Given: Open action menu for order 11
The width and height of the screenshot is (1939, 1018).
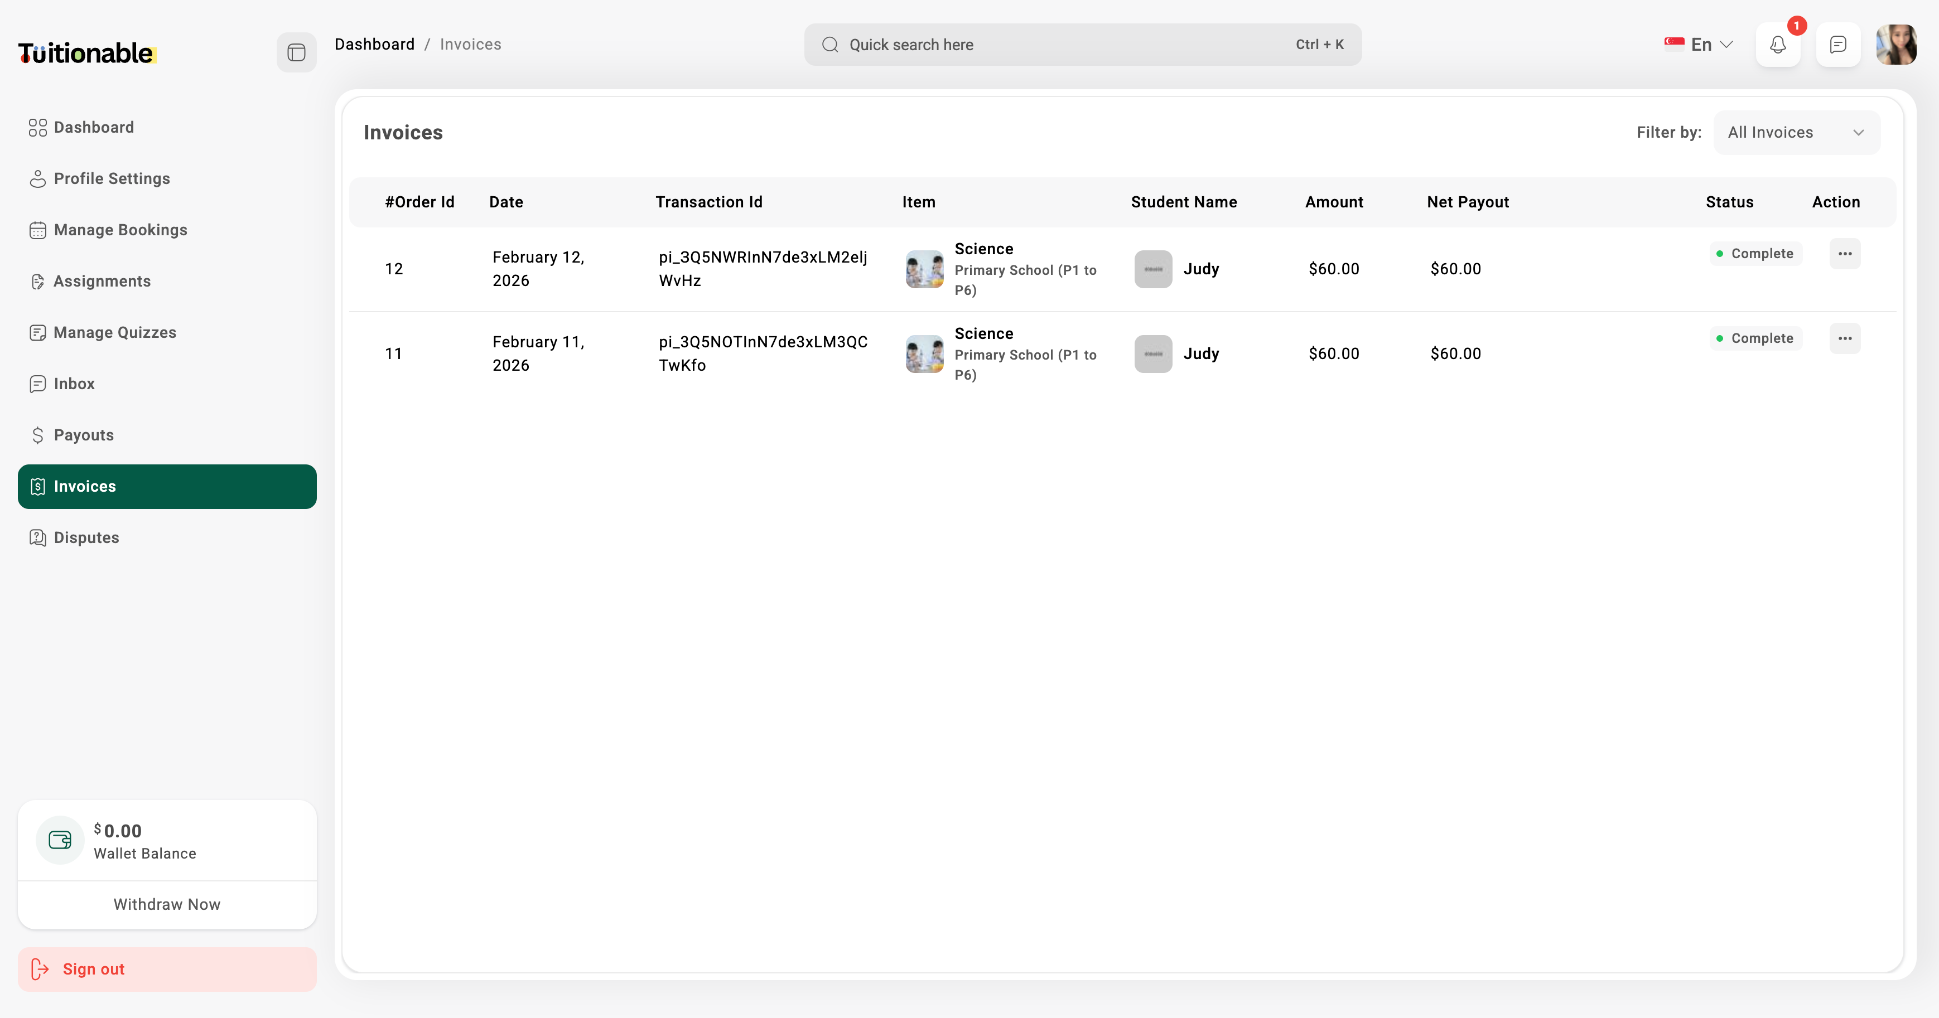Looking at the screenshot, I should [x=1844, y=338].
